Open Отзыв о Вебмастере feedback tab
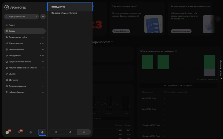Viewport: 223px width, 139px height. (x=221, y=69)
